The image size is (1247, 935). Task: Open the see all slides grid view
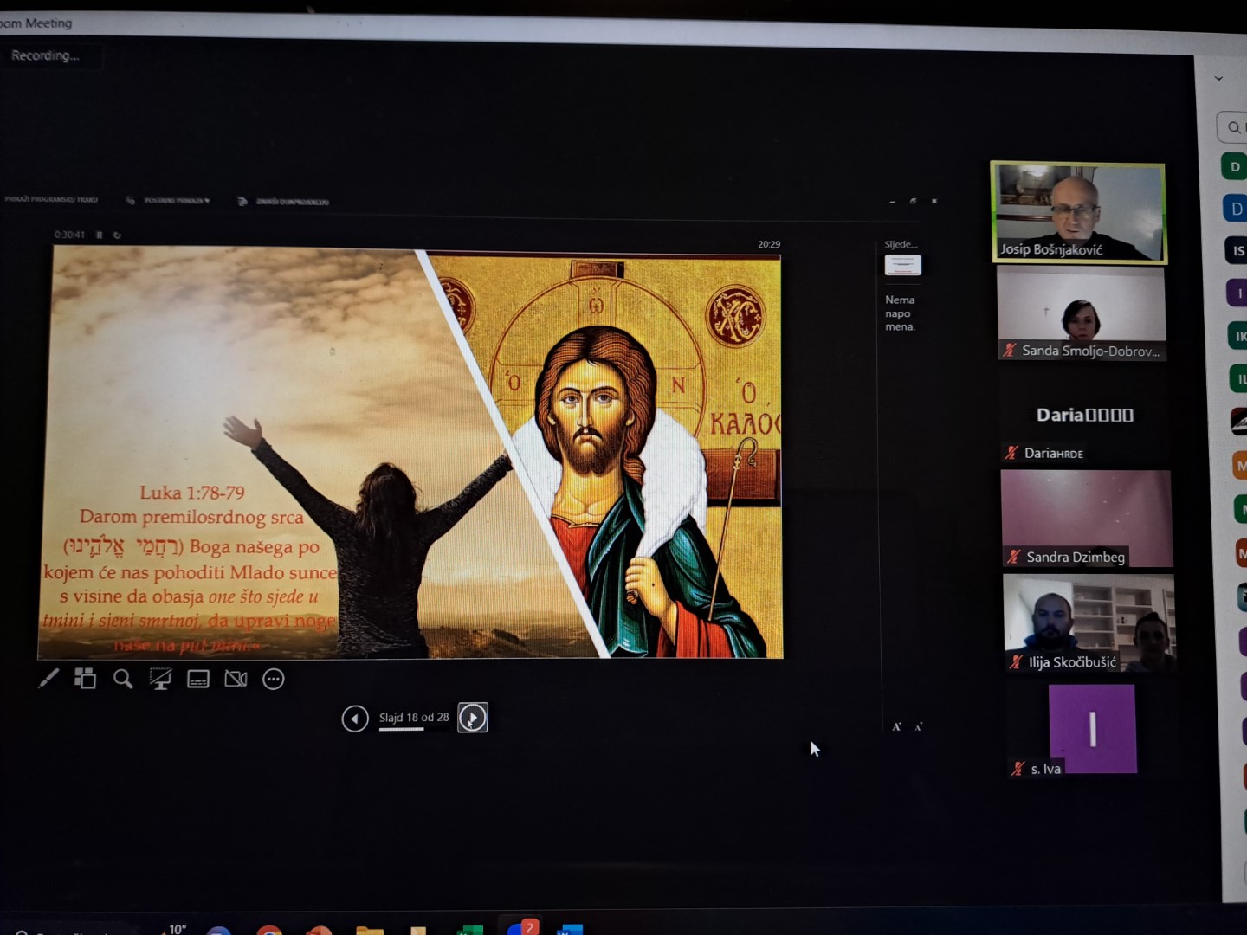86,679
